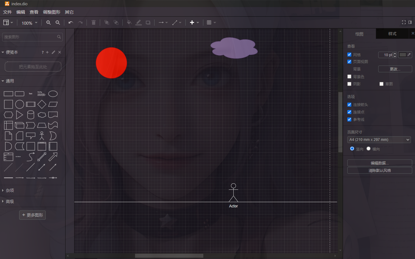Image resolution: width=415 pixels, height=259 pixels.
Task: Click the grid size 10 pt field
Action: (x=386, y=55)
